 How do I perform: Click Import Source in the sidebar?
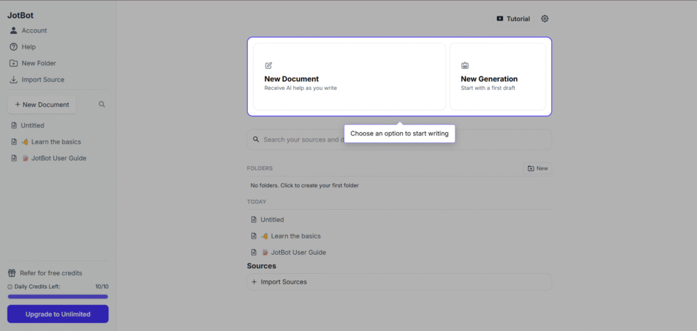coord(42,80)
